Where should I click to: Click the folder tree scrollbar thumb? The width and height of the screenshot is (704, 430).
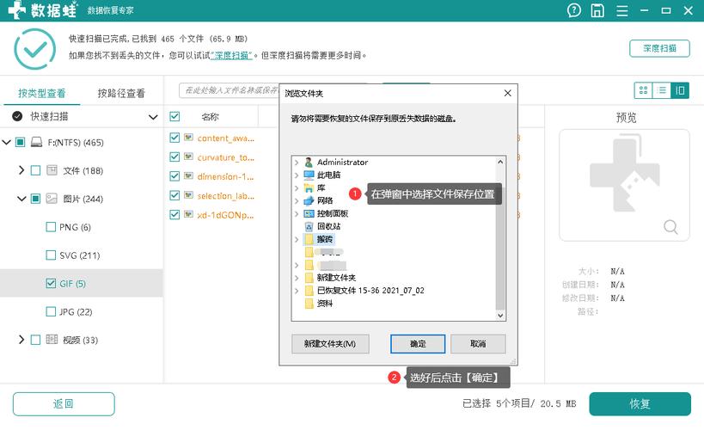[x=500, y=239]
